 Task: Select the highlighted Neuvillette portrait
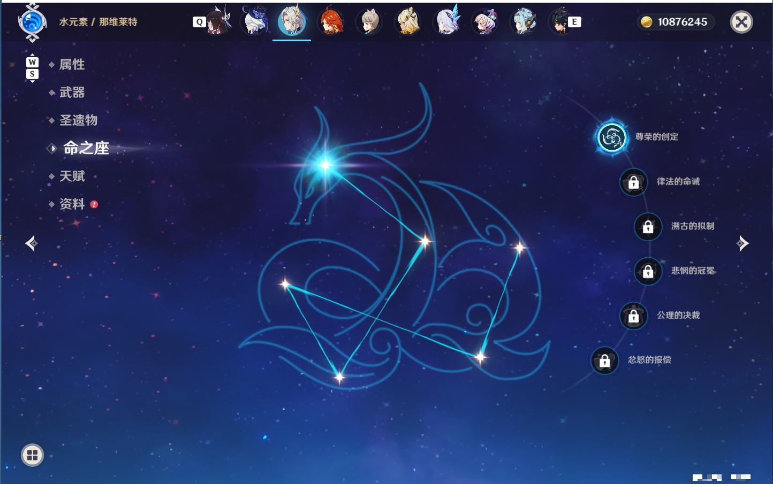[x=292, y=21]
